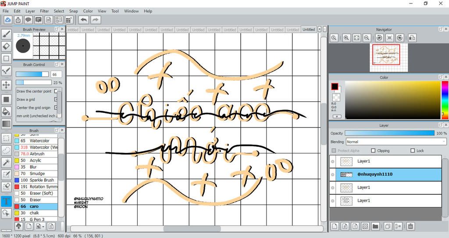Toggle visibility of @nhuquynh1110 layer
The image size is (449, 238).
click(x=332, y=175)
